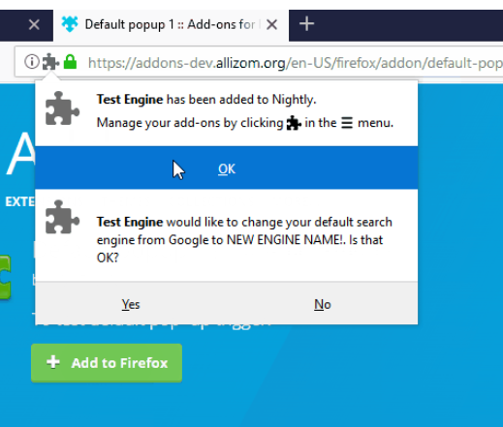Click the green secure connection padlock
Image resolution: width=503 pixels, height=427 pixels.
[x=70, y=61]
